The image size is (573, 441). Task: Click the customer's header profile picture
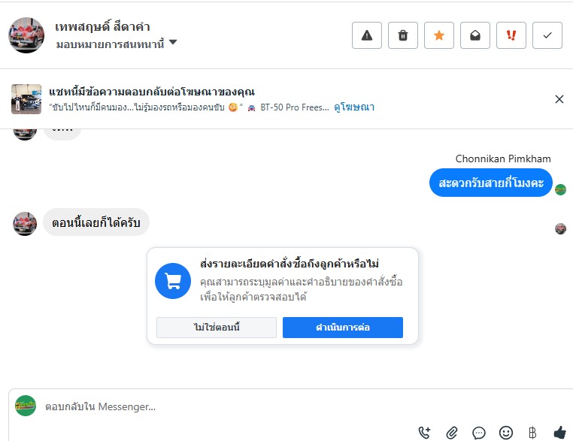[26, 35]
